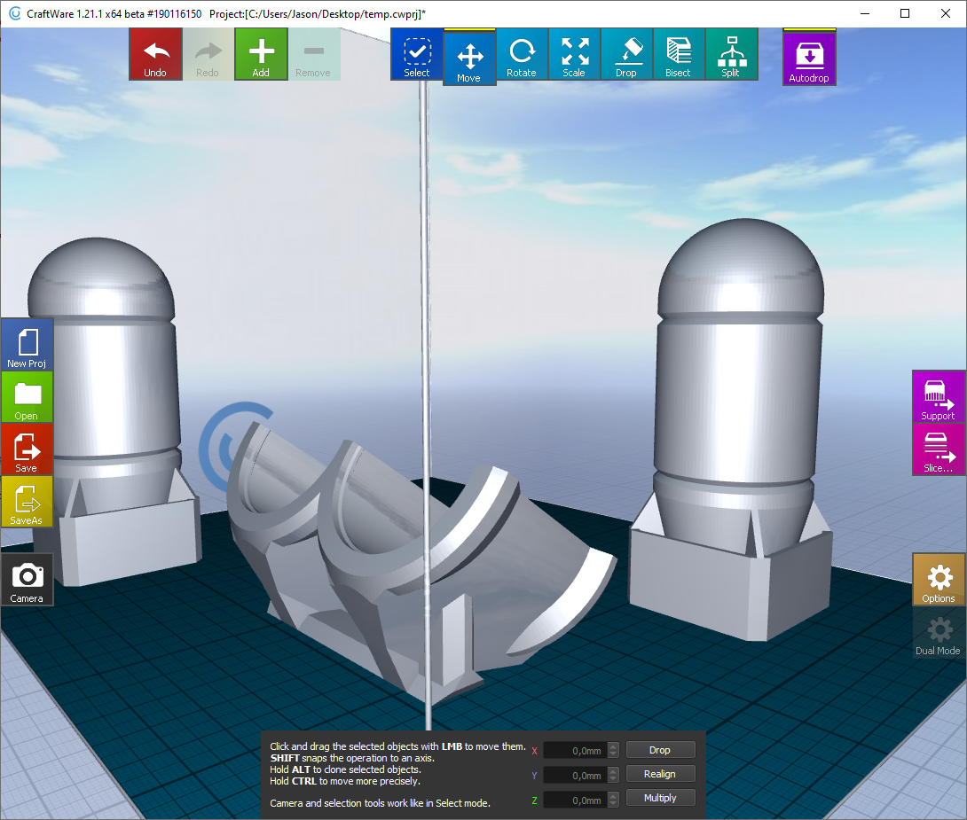967x820 pixels.
Task: Click the SaveAs button
Action: point(27,502)
